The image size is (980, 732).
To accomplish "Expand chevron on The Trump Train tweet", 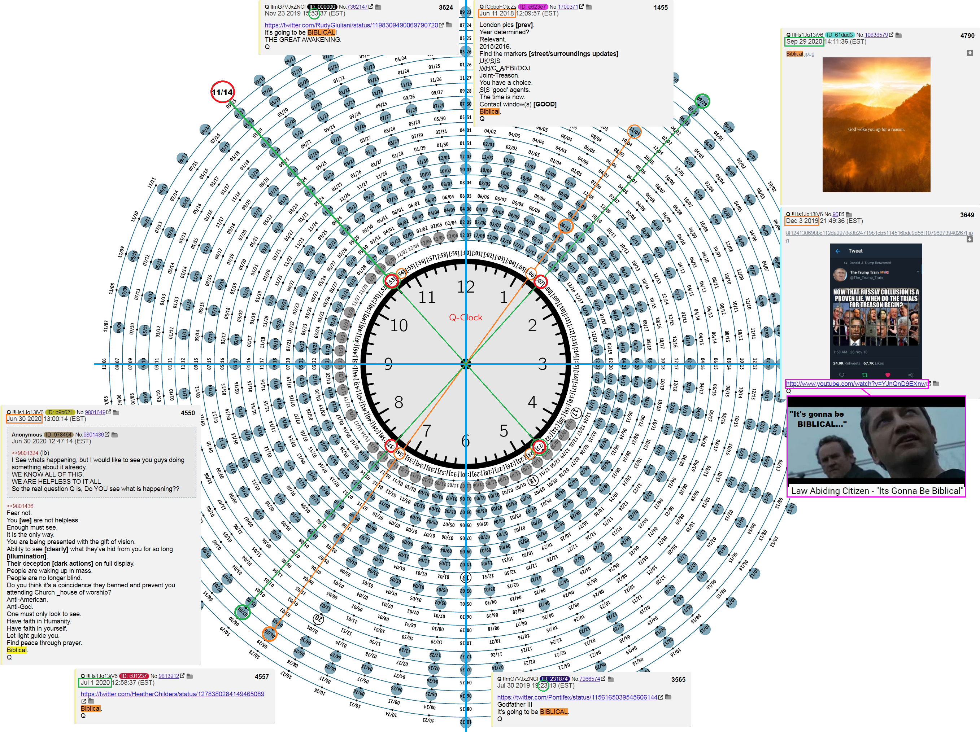I will pos(918,271).
